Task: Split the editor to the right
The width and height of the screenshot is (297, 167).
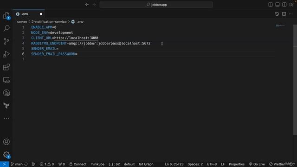Action: pos(284,14)
